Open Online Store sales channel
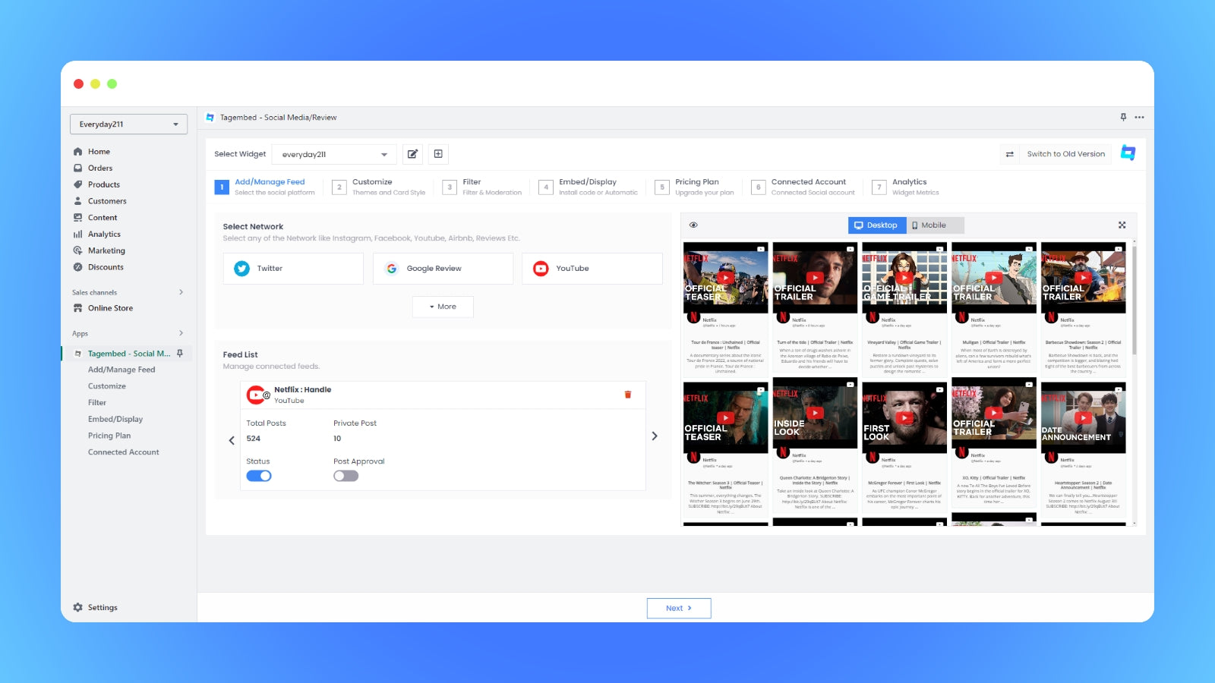The width and height of the screenshot is (1215, 683). (x=110, y=308)
